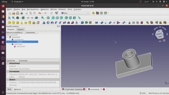The height and width of the screenshot is (95, 169).
Task: Click the red cross-section icon
Action: pyautogui.click(x=142, y=23)
